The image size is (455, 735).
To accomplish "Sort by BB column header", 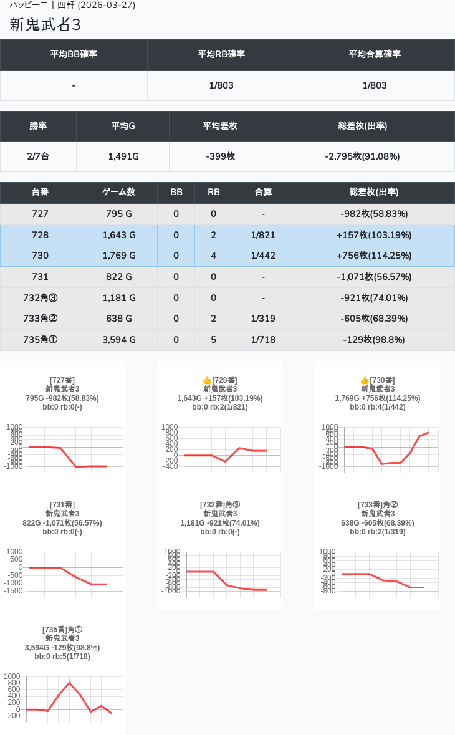I will click(x=176, y=192).
